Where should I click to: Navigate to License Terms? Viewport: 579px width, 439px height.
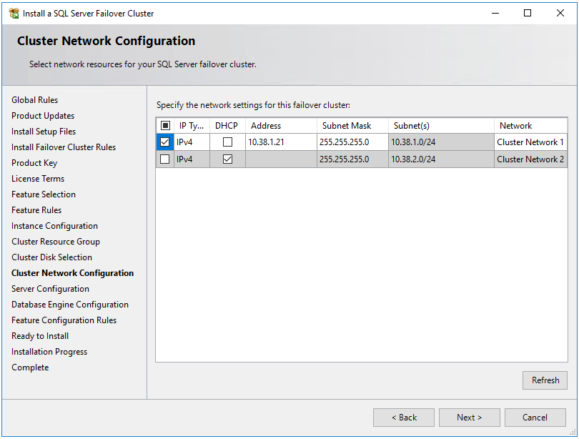(x=37, y=178)
